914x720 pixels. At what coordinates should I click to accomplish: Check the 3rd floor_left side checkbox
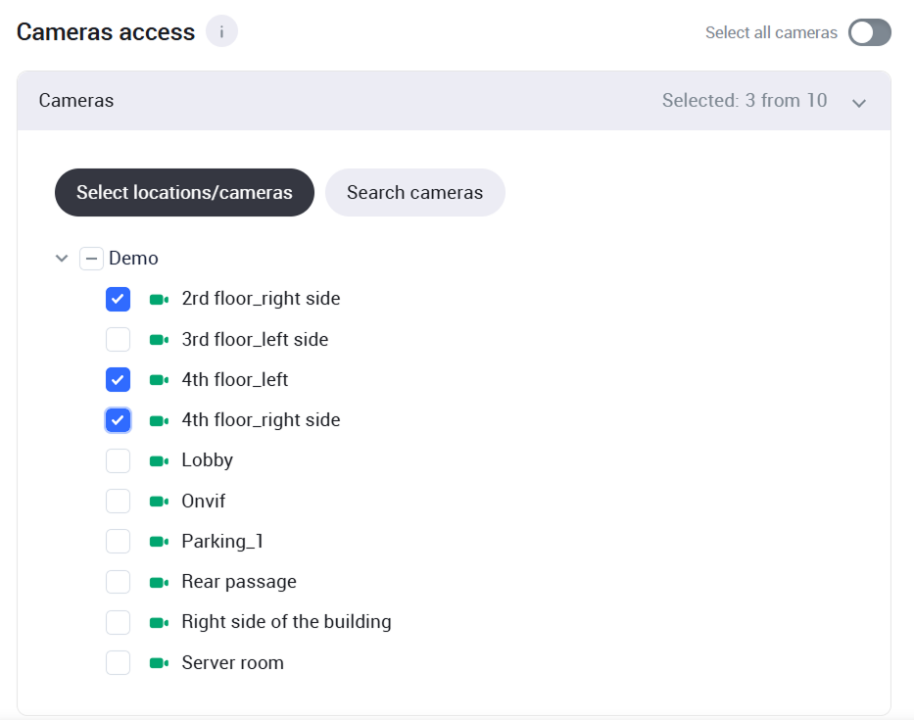(x=118, y=340)
